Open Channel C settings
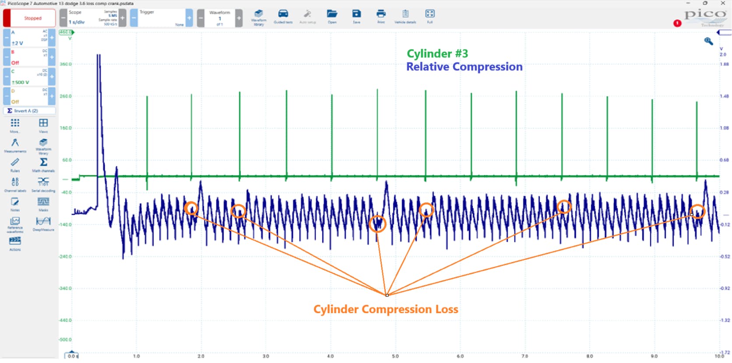This screenshot has width=732, height=363. (29, 77)
